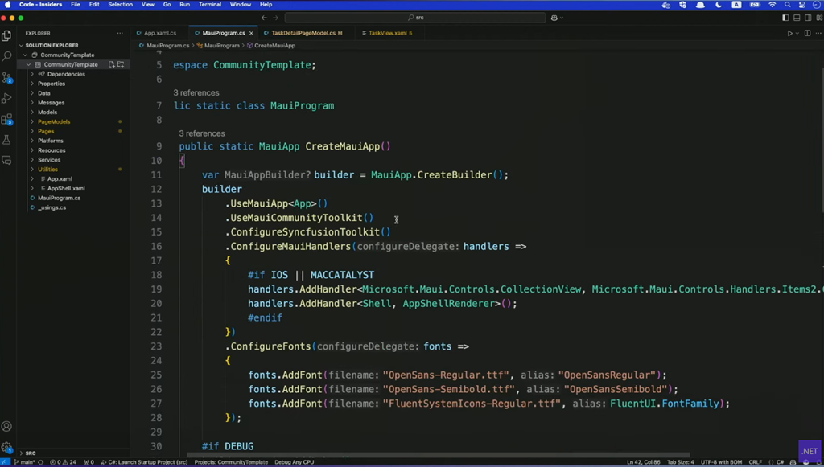The height and width of the screenshot is (467, 824).
Task: Split the editor to the right
Action: [807, 33]
